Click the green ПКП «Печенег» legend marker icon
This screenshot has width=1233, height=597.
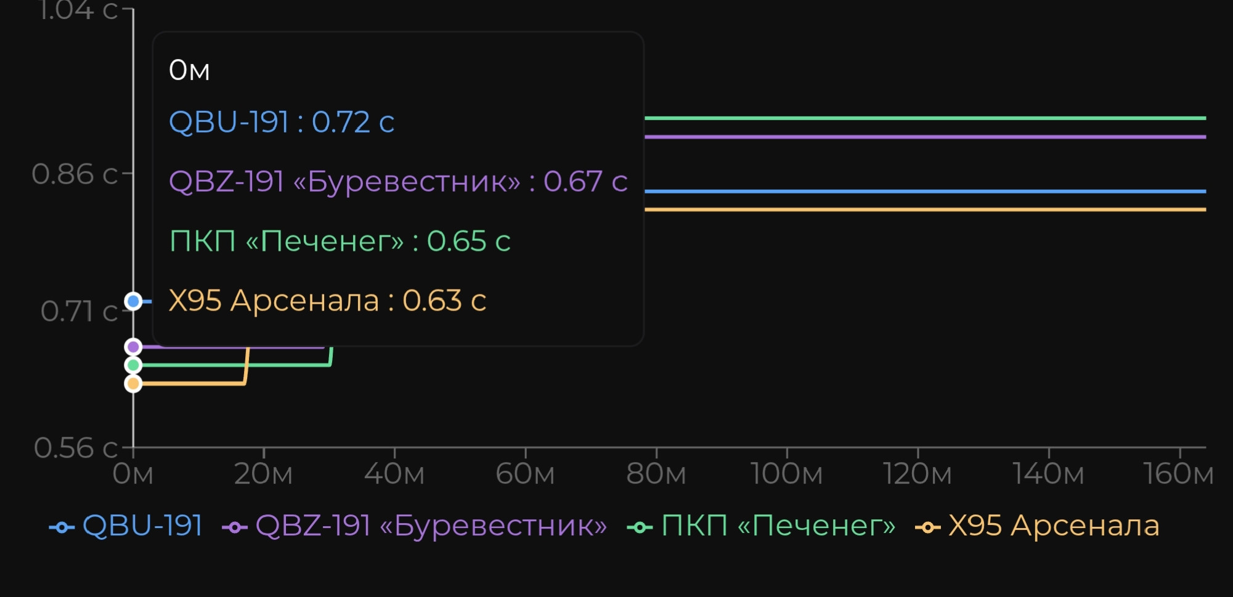[x=640, y=527]
